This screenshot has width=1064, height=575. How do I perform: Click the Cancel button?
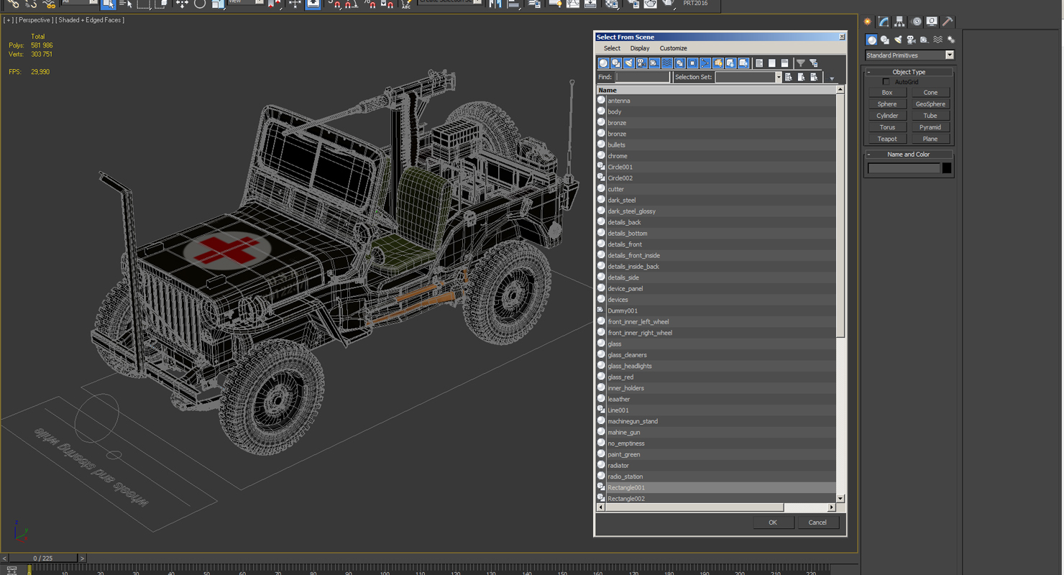pyautogui.click(x=817, y=523)
